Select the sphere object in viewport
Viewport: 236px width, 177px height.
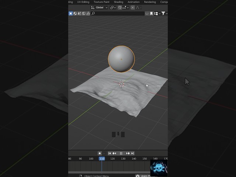[x=121, y=59]
